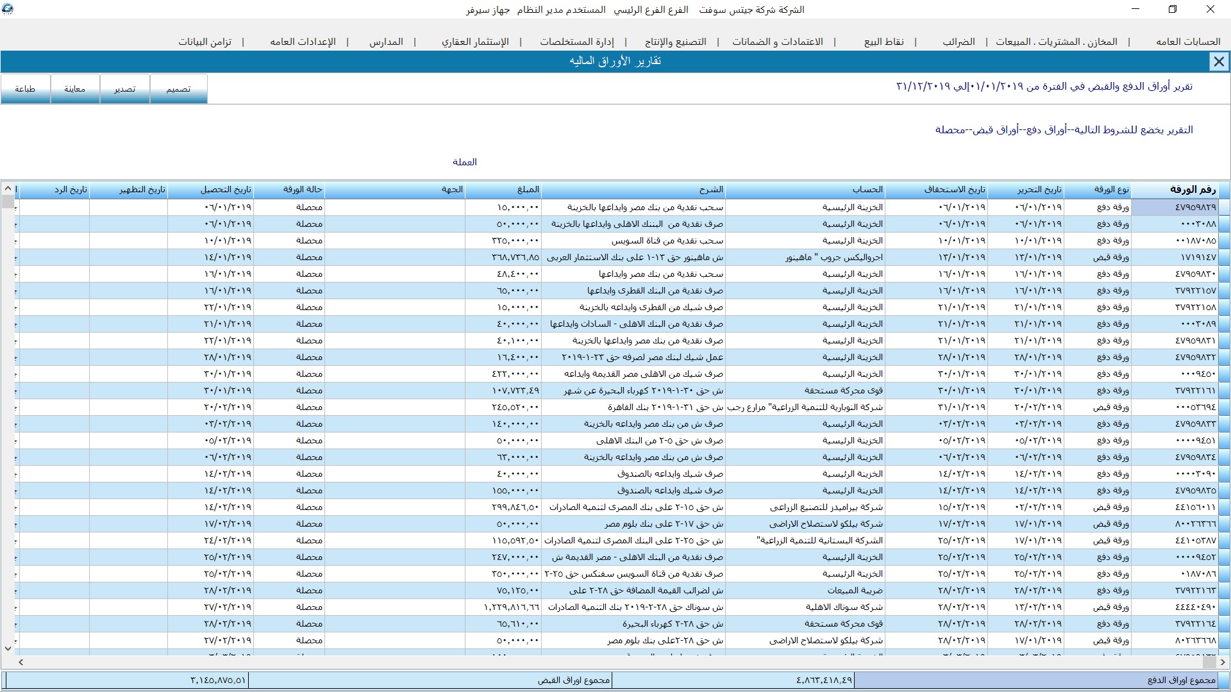Open الإستثمار العقاري menu

tap(475, 42)
